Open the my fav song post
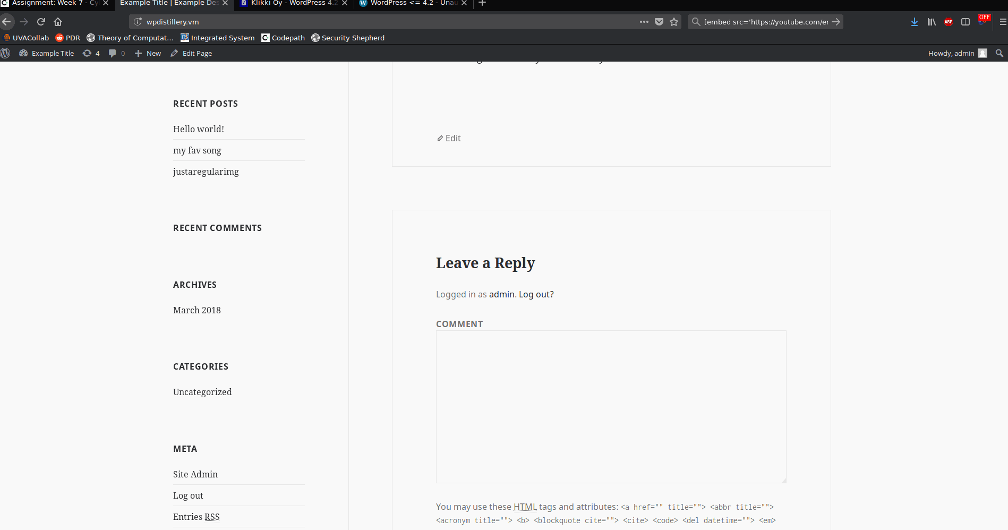Viewport: 1008px width, 530px height. (197, 150)
